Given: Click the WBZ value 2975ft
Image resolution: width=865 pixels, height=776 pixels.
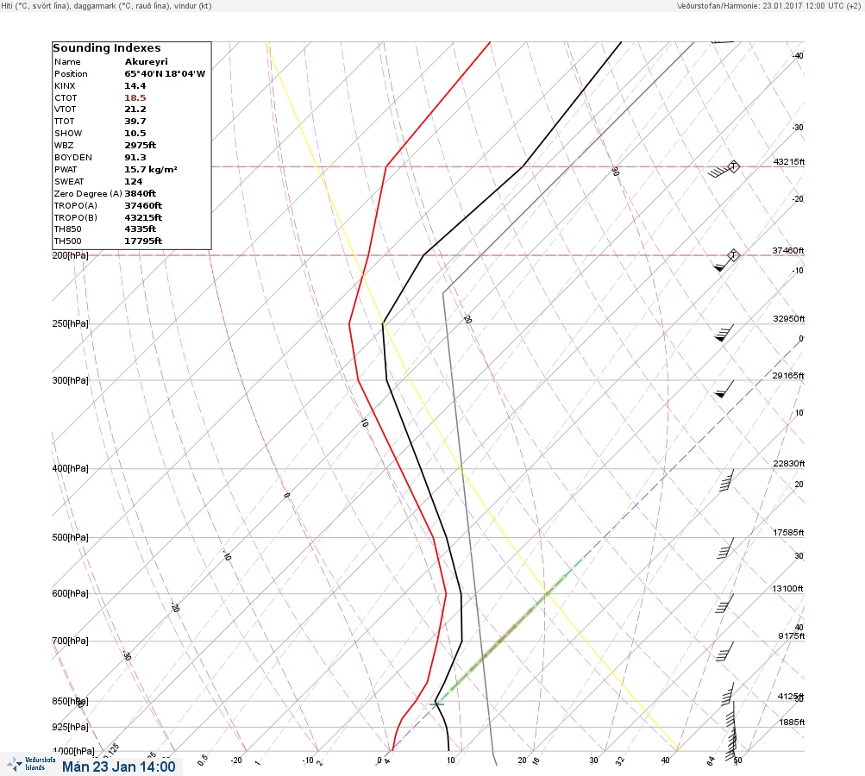Looking at the screenshot, I should coord(140,145).
